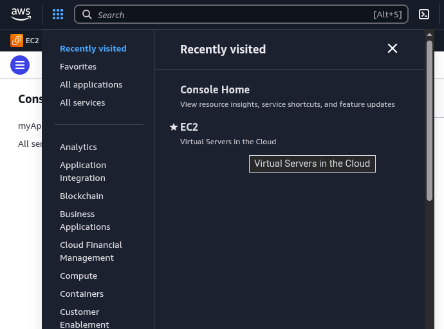Open the Console Home link
This screenshot has width=444, height=329.
point(215,90)
